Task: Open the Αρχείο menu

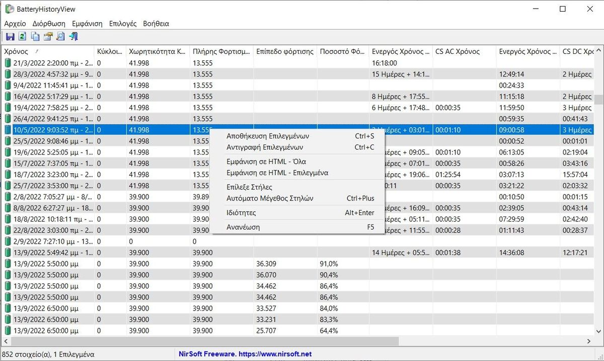Action: click(x=15, y=23)
